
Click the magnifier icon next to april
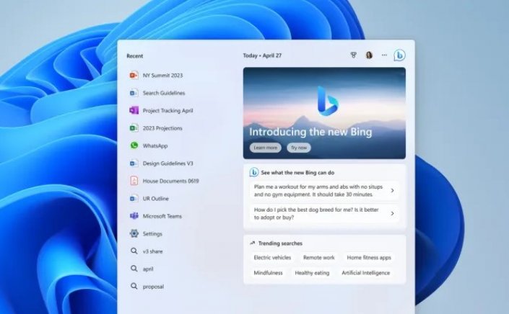tap(134, 269)
